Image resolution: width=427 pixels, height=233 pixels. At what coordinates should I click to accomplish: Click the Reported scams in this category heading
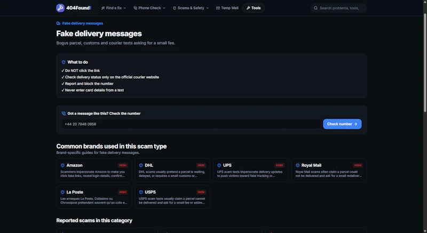(x=94, y=221)
